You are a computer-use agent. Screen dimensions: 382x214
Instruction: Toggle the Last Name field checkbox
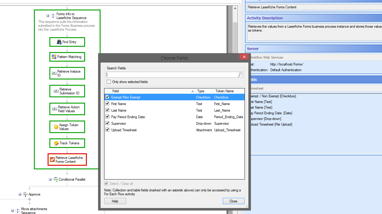point(107,110)
